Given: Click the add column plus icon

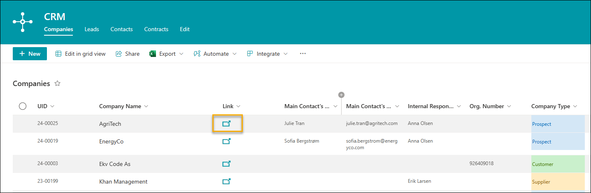Looking at the screenshot, I should 341,95.
